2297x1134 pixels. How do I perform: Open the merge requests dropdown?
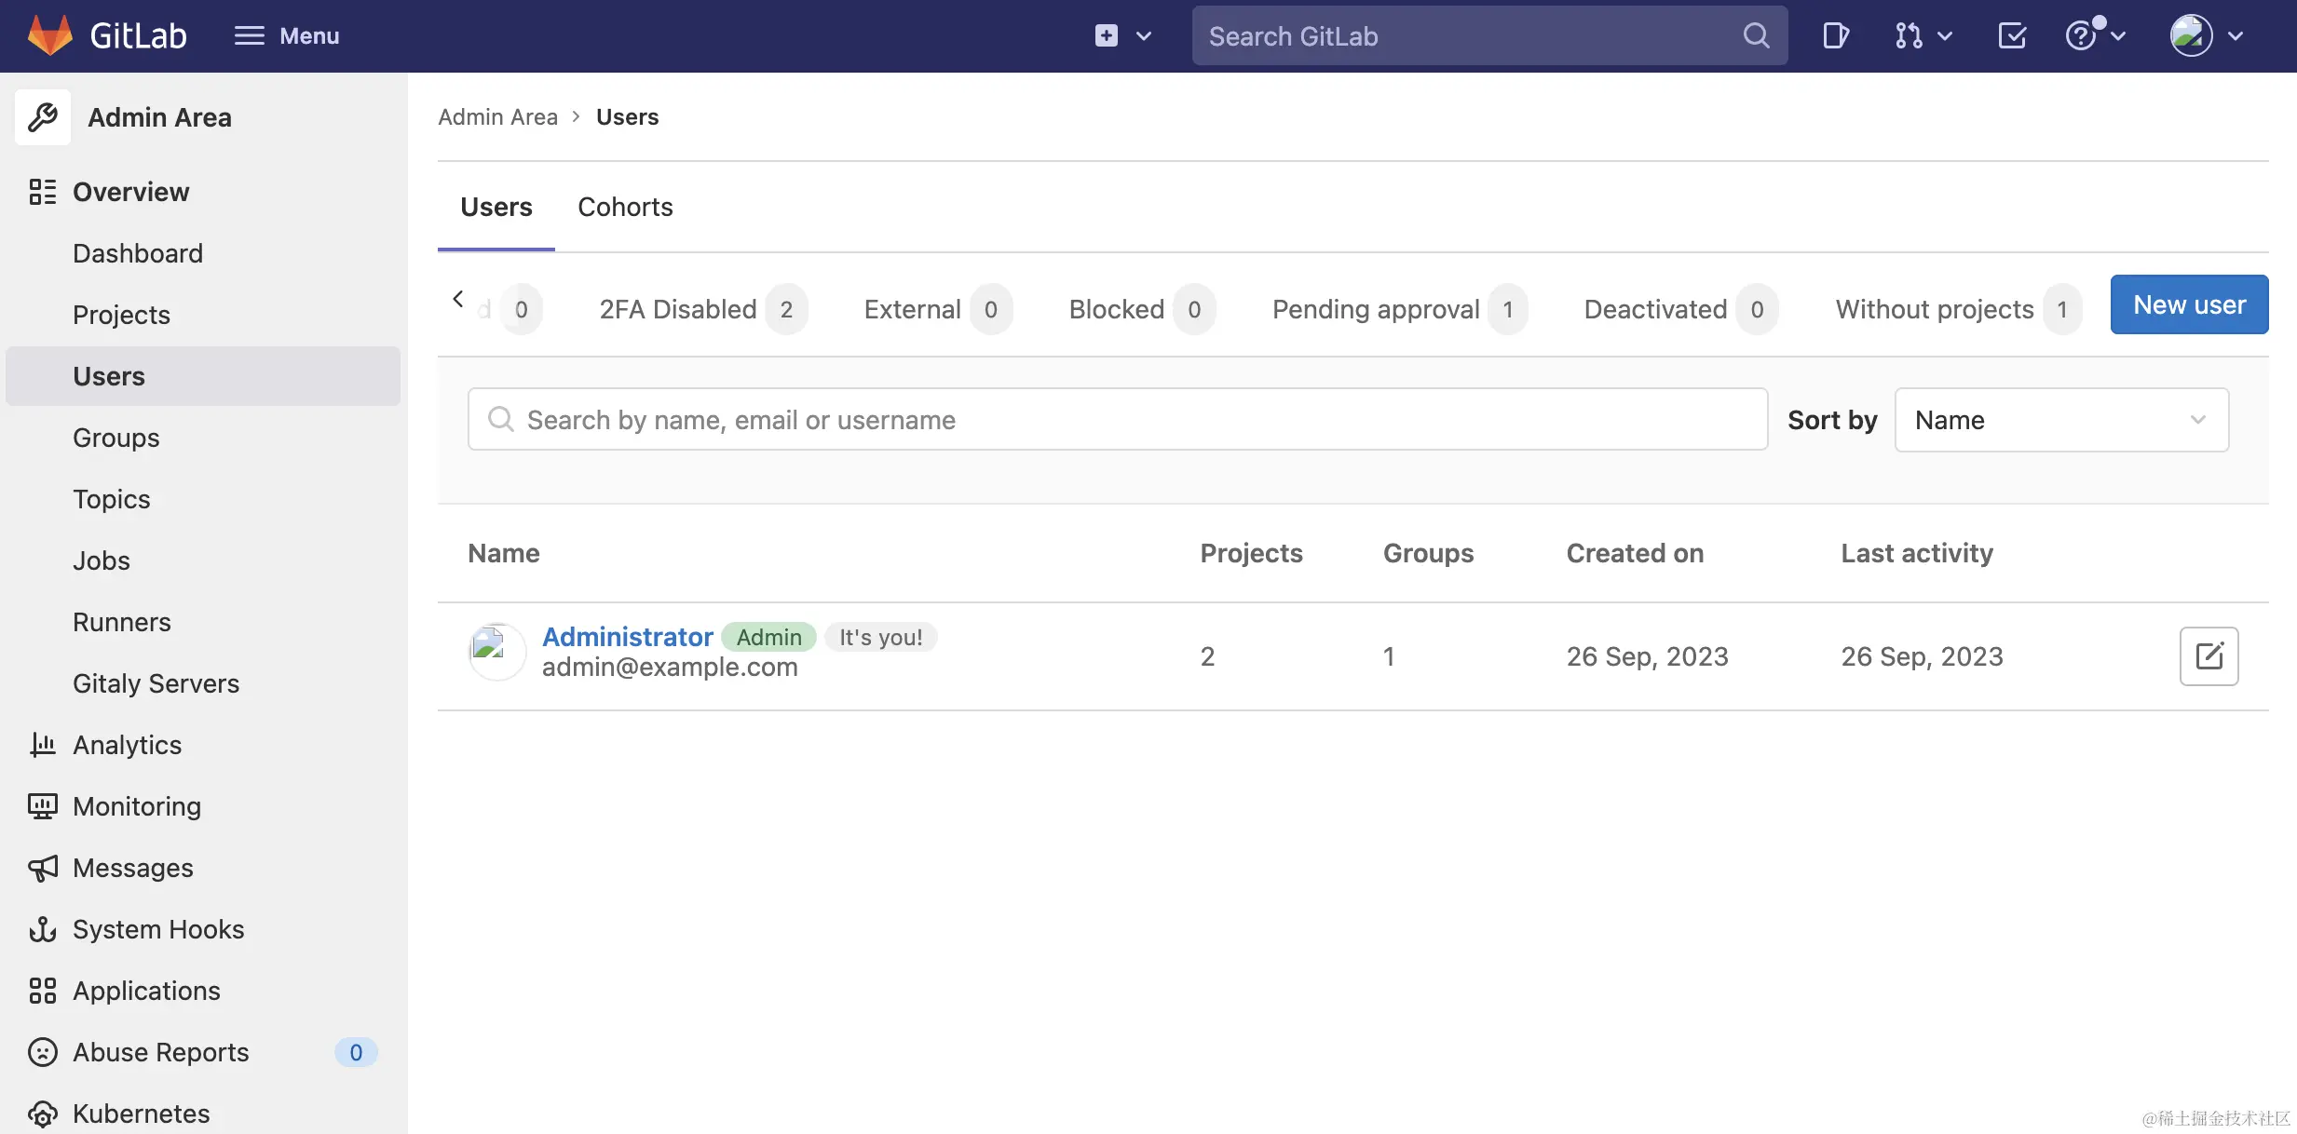pyautogui.click(x=1923, y=36)
